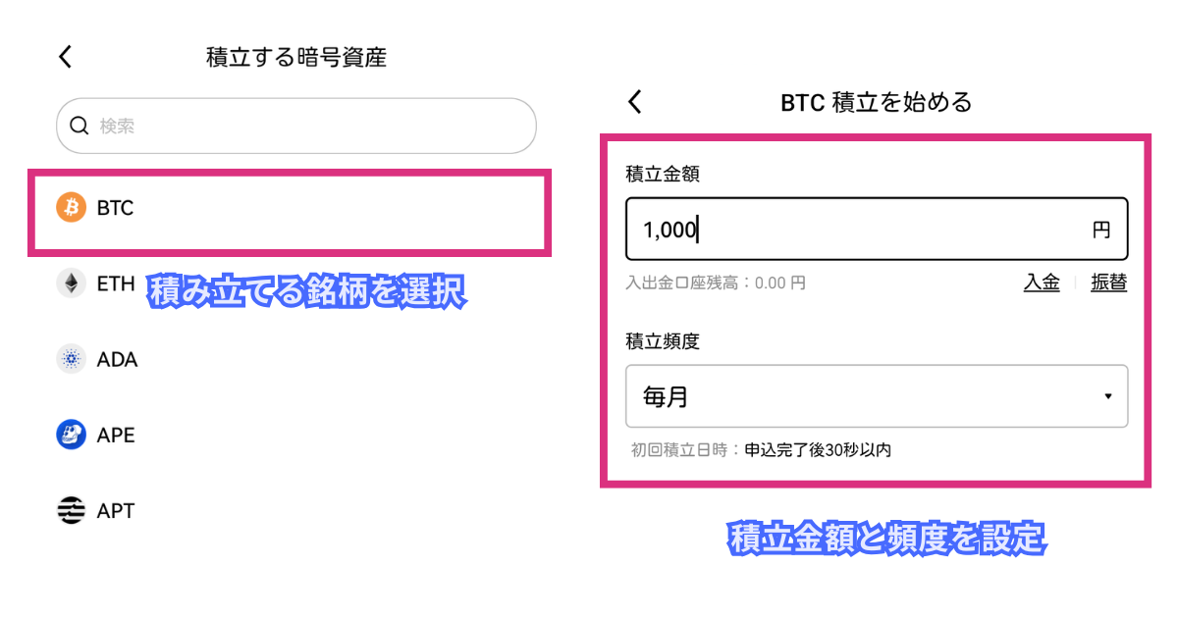The height and width of the screenshot is (618, 1178).
Task: Choose ADA as the asset
Action: coord(117,359)
